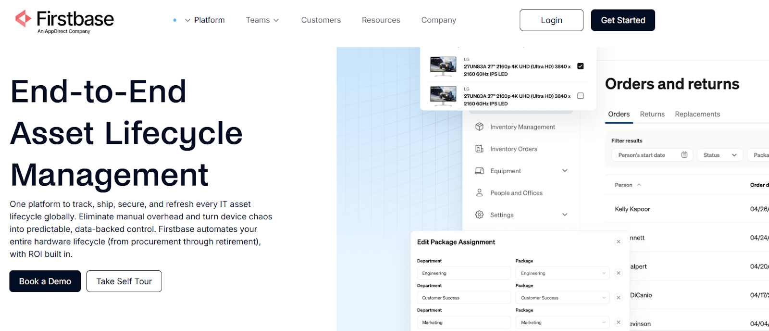769x331 pixels.
Task: Remove the Engineering package row
Action: [x=619, y=273]
